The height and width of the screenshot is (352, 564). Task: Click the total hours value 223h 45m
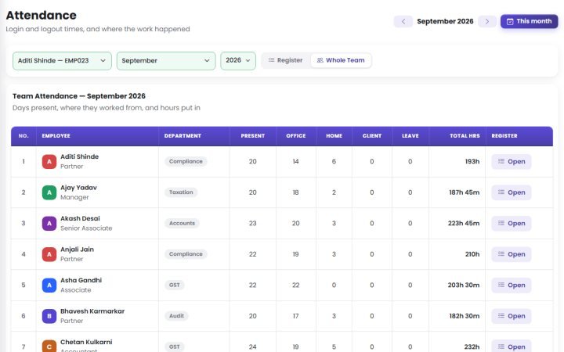464,224
